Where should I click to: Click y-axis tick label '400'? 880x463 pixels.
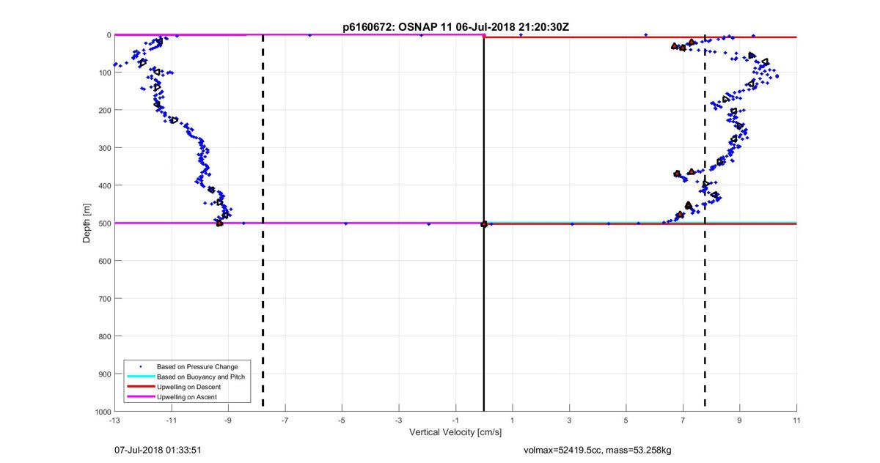[106, 185]
